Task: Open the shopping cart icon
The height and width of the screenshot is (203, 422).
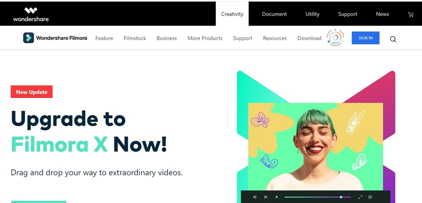Action: pyautogui.click(x=411, y=14)
